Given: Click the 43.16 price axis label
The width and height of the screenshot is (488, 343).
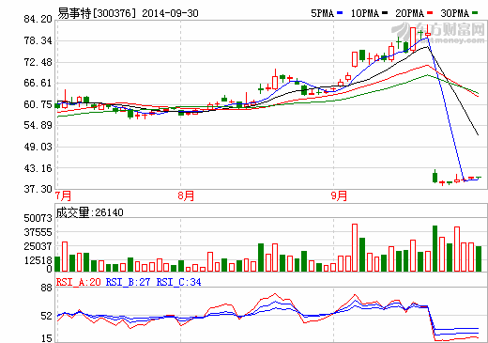Looking at the screenshot, I should (x=38, y=168).
